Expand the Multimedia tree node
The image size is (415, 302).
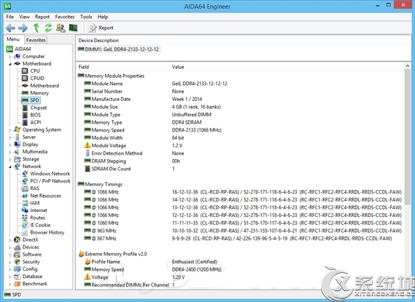pos(10,152)
